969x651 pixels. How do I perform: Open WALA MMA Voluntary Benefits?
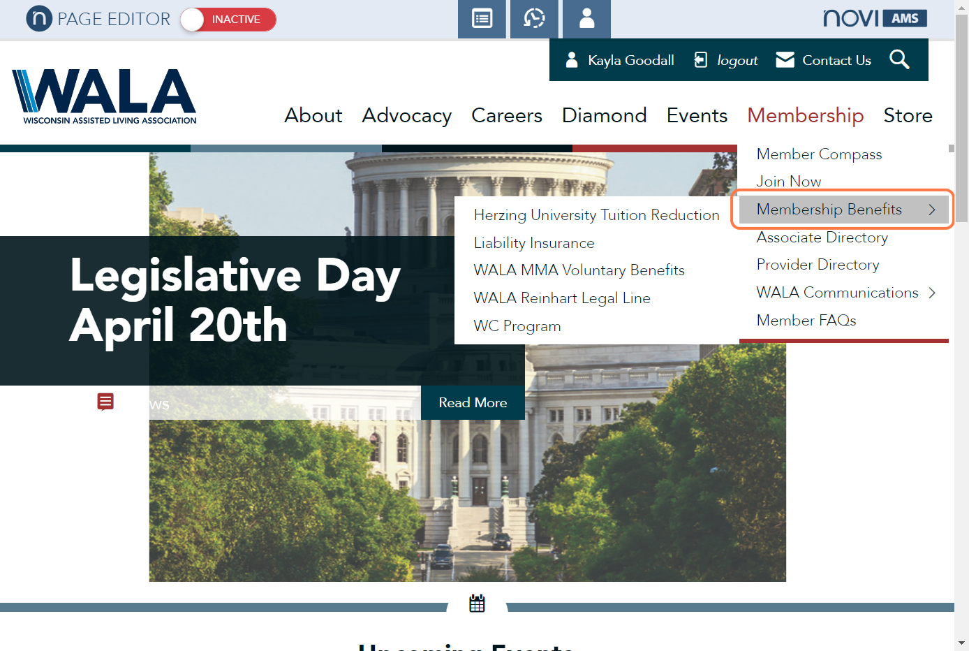point(579,270)
